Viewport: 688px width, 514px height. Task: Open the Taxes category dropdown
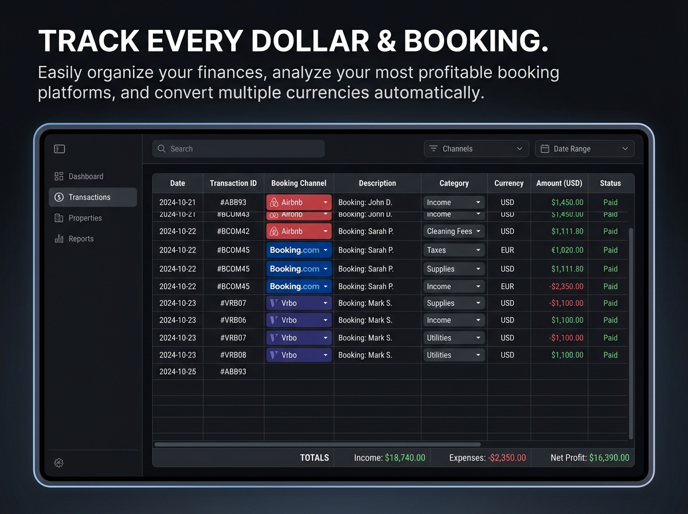[478, 250]
